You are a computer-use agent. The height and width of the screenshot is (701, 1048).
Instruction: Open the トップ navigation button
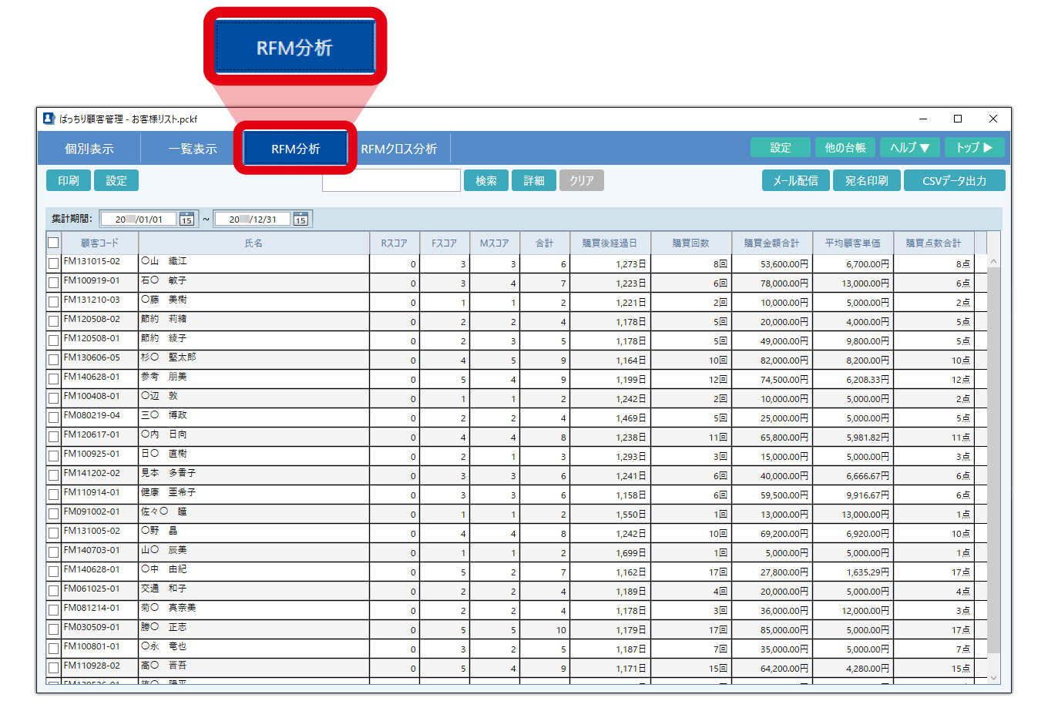[975, 147]
